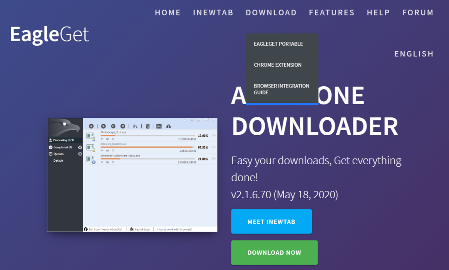Image resolution: width=449 pixels, height=270 pixels.
Task: Click arrow icon right of 15.60%
Action: click(x=214, y=136)
